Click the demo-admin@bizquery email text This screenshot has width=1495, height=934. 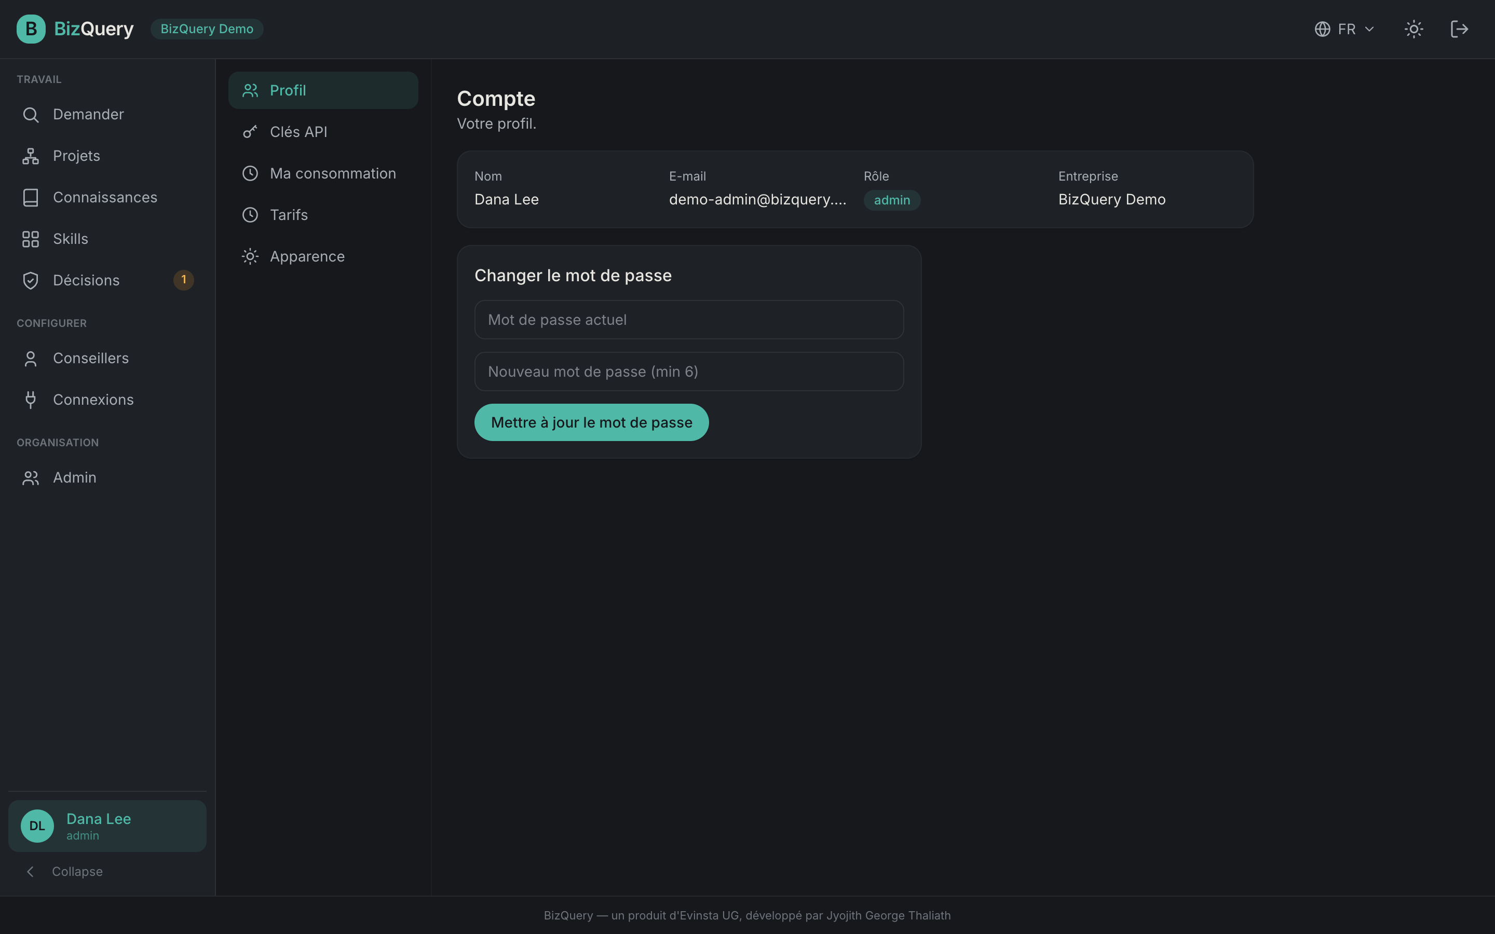tap(757, 200)
